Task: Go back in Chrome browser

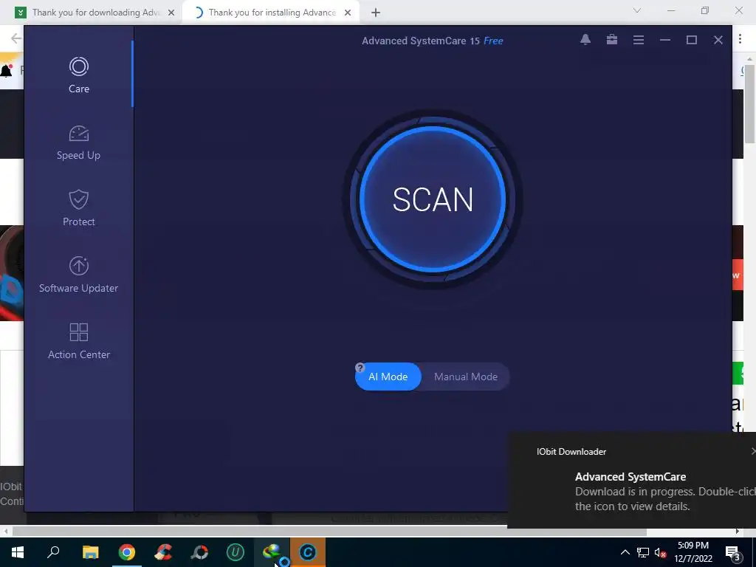Action: [x=16, y=38]
